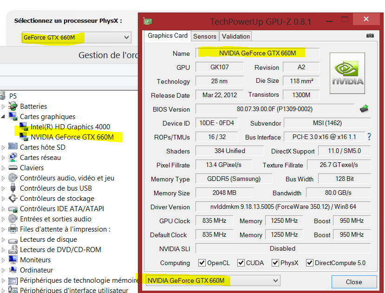
Task: Expand the Contrôleurs de bus USB node
Action: pyautogui.click(x=3, y=188)
